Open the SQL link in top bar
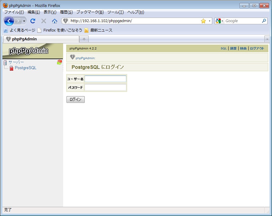Viewport: 272px width, 216px height. click(x=224, y=49)
